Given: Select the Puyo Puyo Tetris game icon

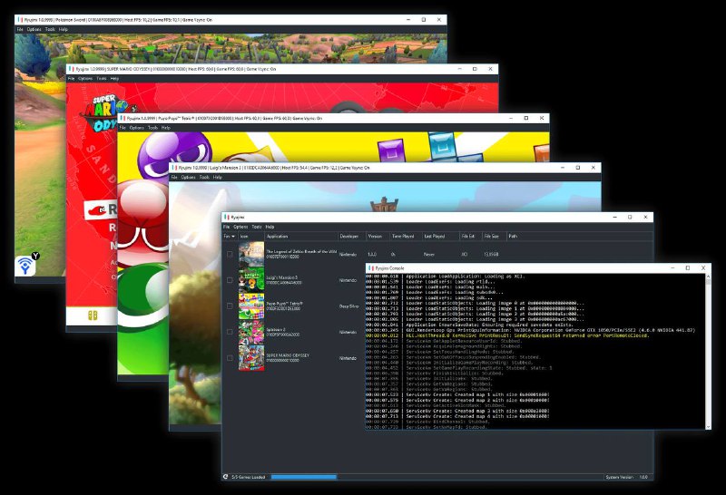Looking at the screenshot, I should [x=251, y=306].
